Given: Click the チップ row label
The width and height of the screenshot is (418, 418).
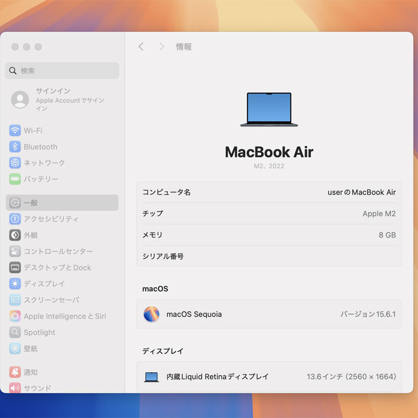Looking at the screenshot, I should pyautogui.click(x=152, y=214).
